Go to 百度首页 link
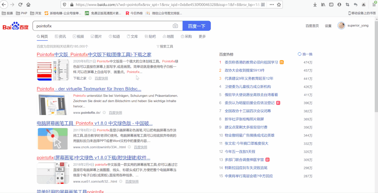The width and height of the screenshot is (378, 193). [x=312, y=26]
